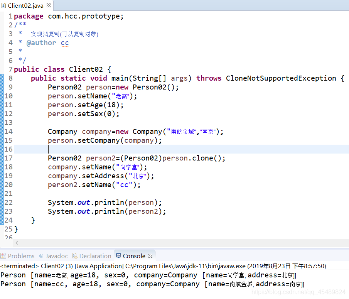
Task: Click 'throws' keyword on line 8
Action: pyautogui.click(x=209, y=78)
